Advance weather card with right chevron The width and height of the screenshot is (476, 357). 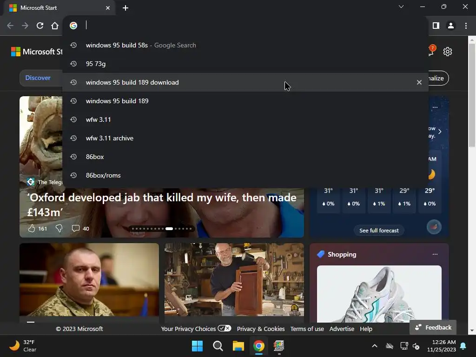pyautogui.click(x=440, y=132)
